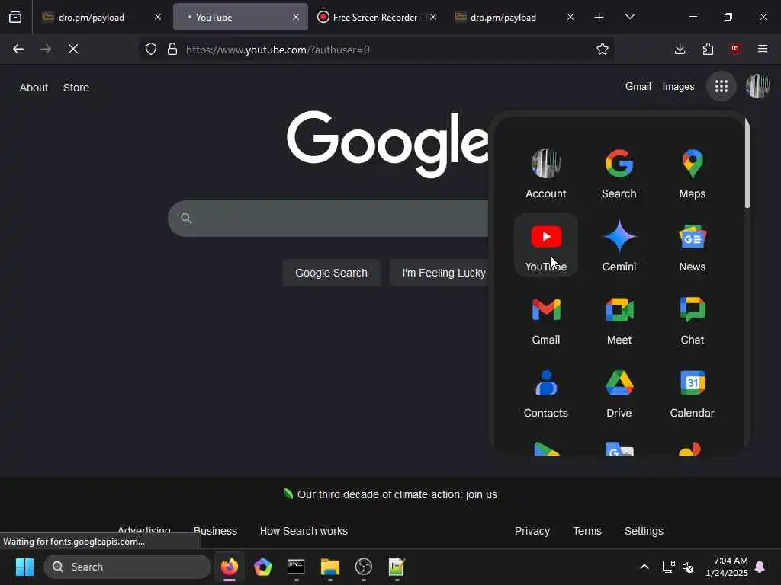781x585 pixels.
Task: Open the Contacts app icon
Action: 546,392
